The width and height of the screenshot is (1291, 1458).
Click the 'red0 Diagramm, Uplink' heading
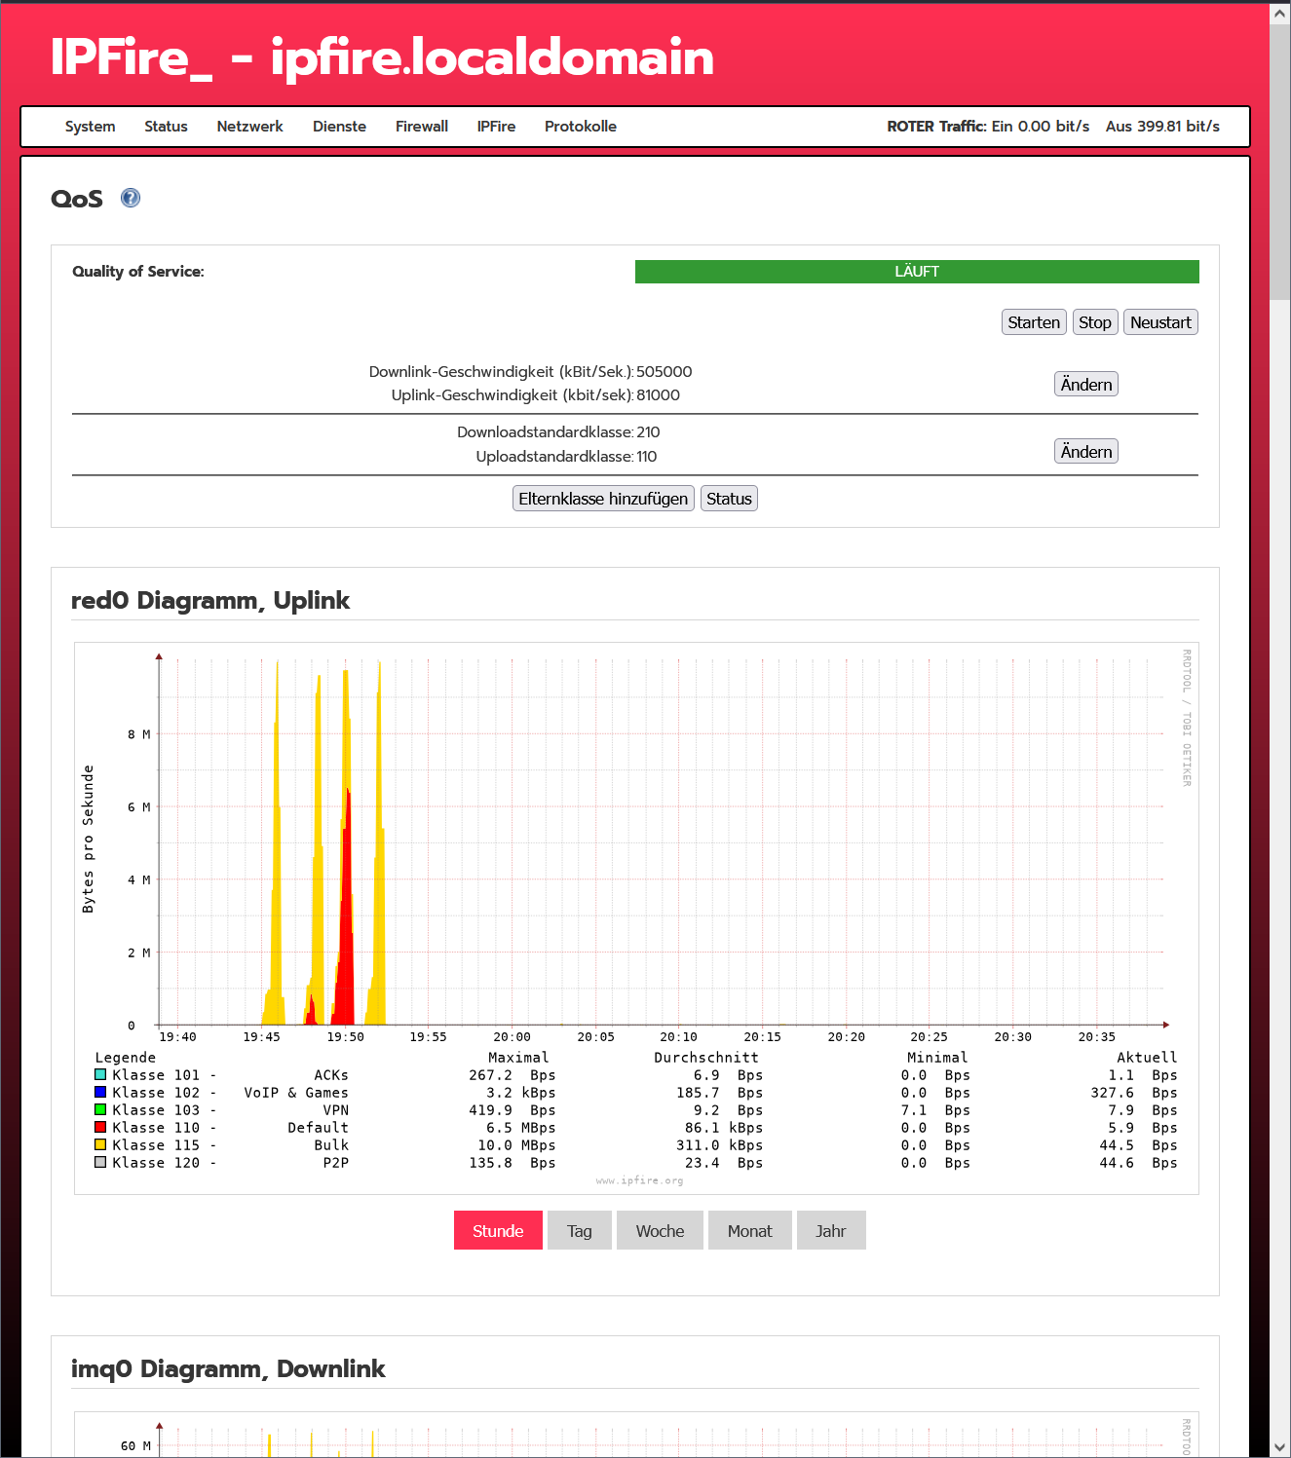210,600
